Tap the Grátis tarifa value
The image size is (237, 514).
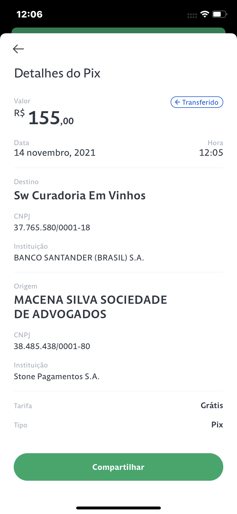tap(212, 405)
